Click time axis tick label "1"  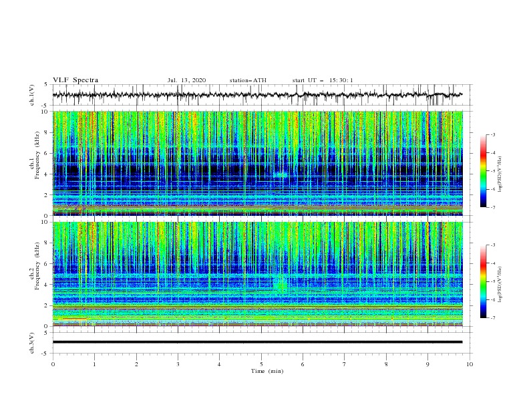(95, 364)
